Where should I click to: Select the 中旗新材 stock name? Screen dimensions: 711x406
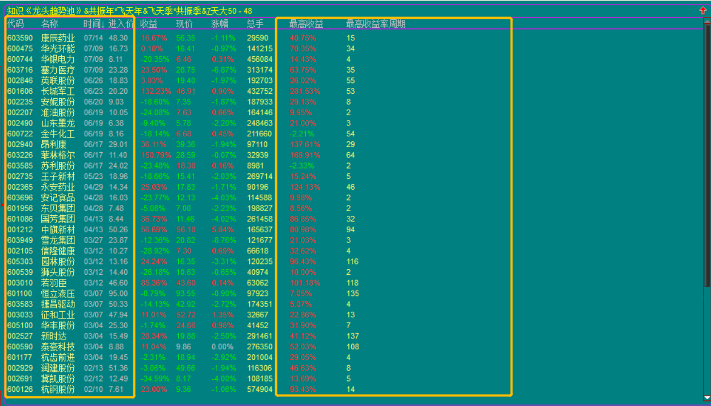tap(58, 229)
